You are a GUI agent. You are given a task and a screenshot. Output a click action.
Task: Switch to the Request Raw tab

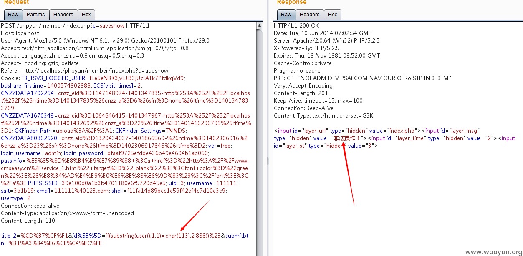[x=13, y=15]
